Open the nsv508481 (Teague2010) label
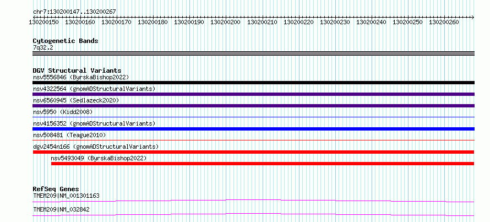Image resolution: width=490 pixels, height=222 pixels. point(69,135)
